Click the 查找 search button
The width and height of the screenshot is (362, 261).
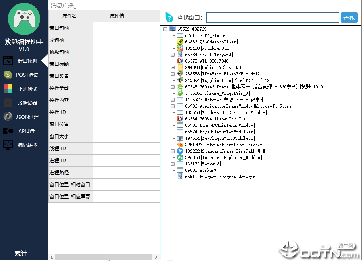coord(349,18)
